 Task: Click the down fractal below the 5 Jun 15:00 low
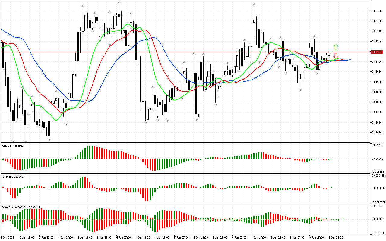(197, 120)
